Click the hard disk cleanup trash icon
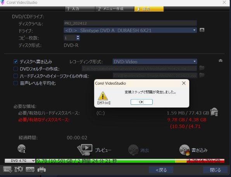 [214, 112]
